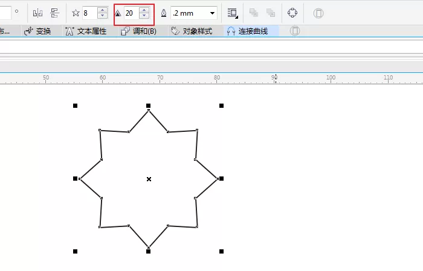The height and width of the screenshot is (271, 423).
Task: Decrease the sharpness value from 20
Action: pos(144,16)
